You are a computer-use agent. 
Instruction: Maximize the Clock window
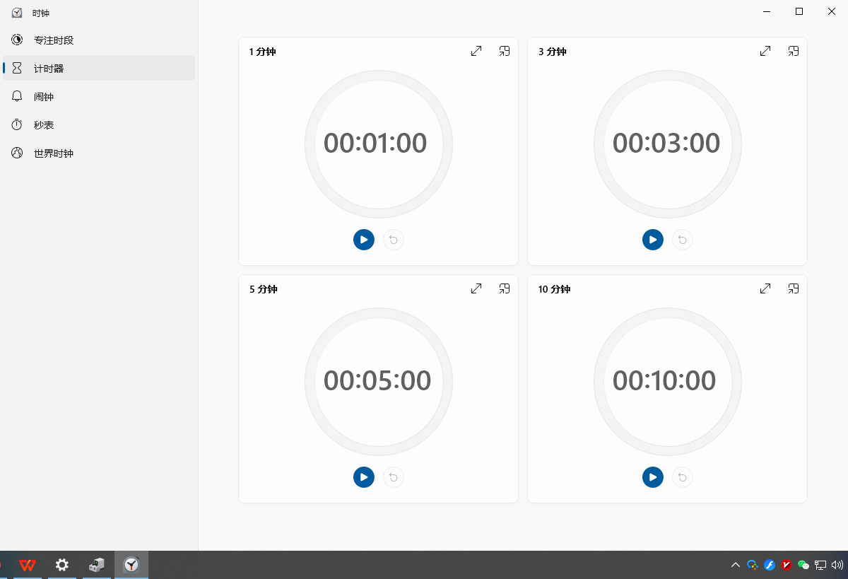[x=799, y=11]
